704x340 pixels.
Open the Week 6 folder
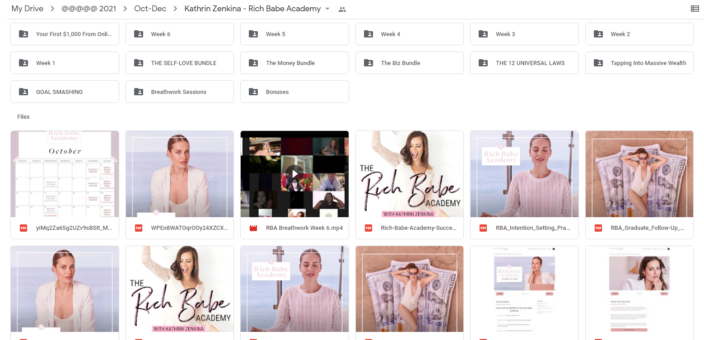tap(180, 34)
